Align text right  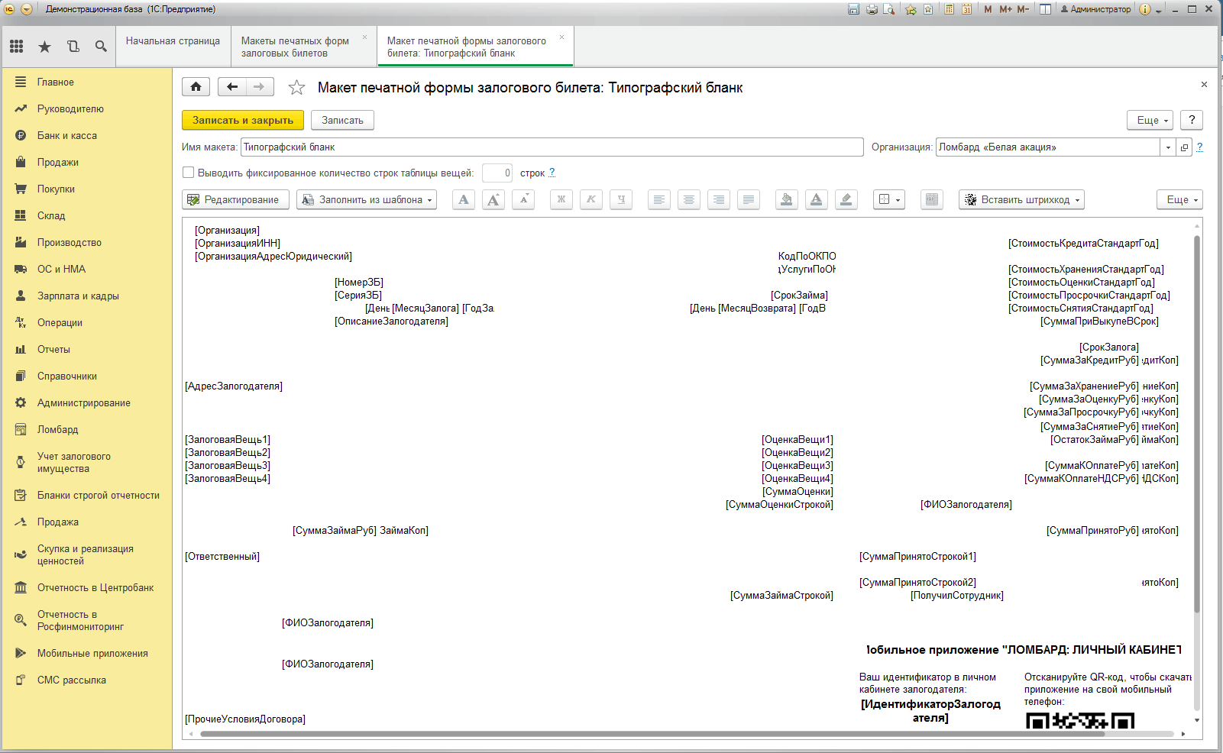(719, 199)
